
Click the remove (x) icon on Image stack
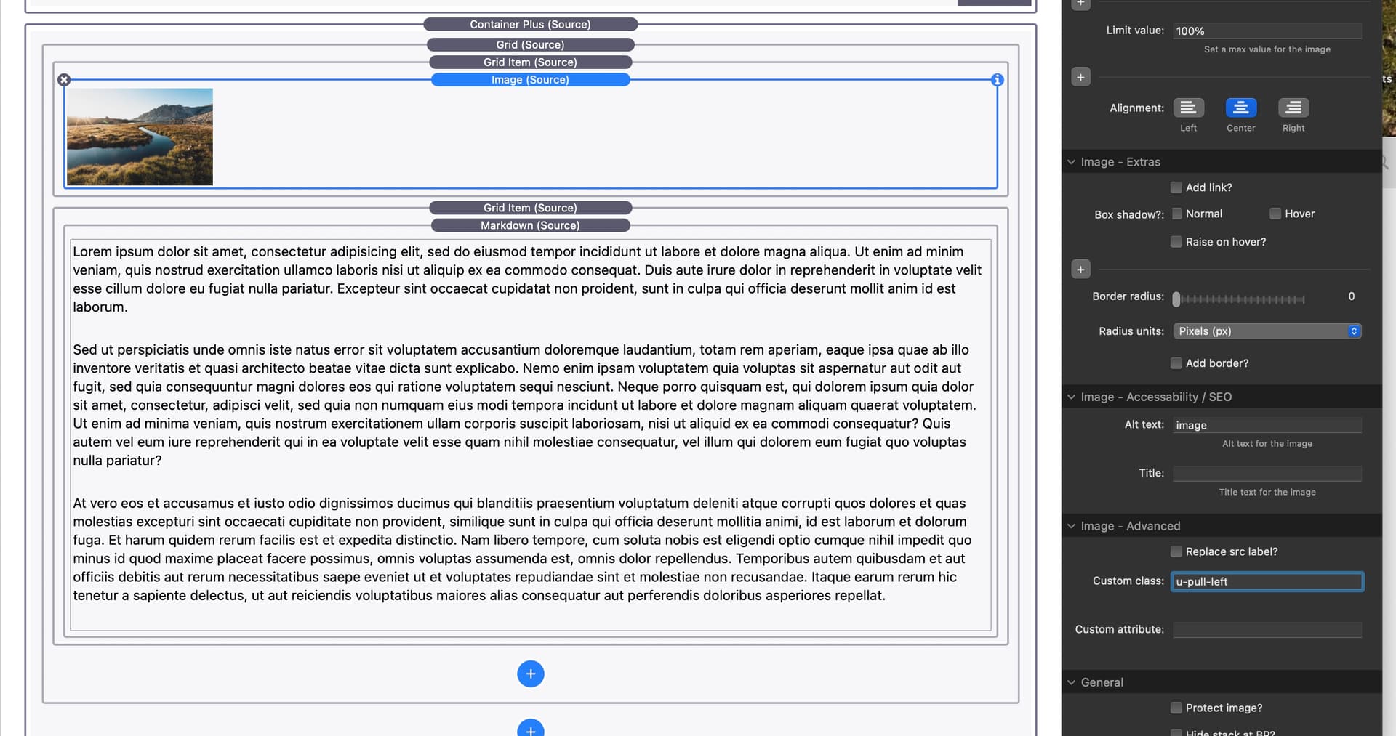(64, 80)
